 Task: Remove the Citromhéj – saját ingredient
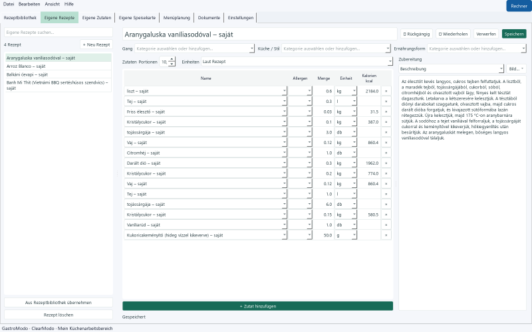[x=386, y=153]
